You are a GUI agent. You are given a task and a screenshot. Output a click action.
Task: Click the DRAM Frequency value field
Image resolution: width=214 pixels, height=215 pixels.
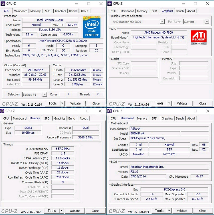63,149
